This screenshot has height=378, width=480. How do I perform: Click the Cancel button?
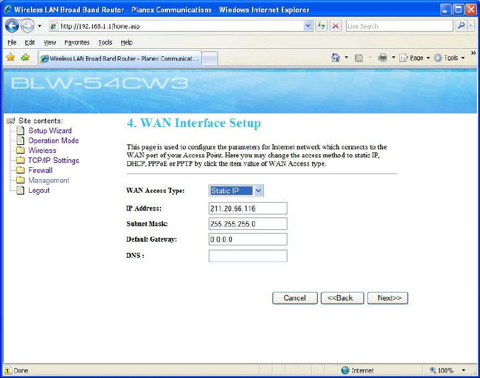pos(295,298)
